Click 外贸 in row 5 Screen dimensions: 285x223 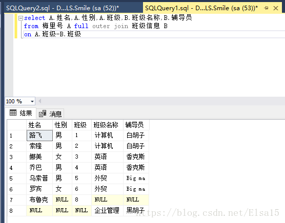click(108, 179)
